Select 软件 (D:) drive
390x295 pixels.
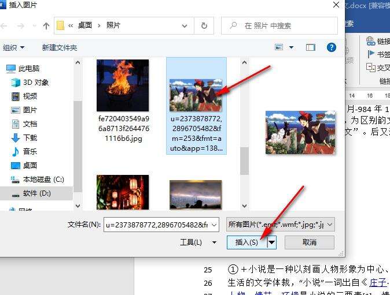[36, 193]
